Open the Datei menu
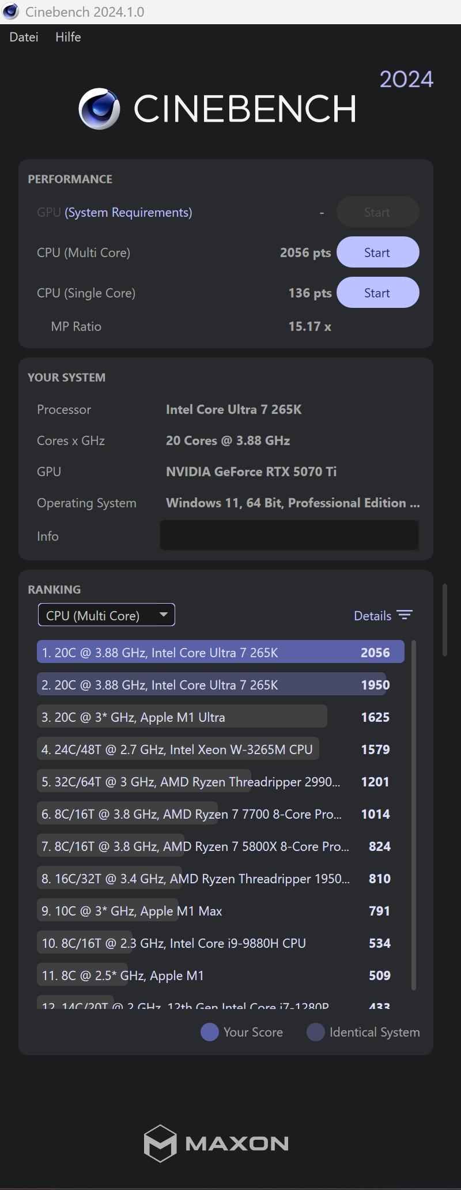This screenshot has height=1190, width=461. 24,37
